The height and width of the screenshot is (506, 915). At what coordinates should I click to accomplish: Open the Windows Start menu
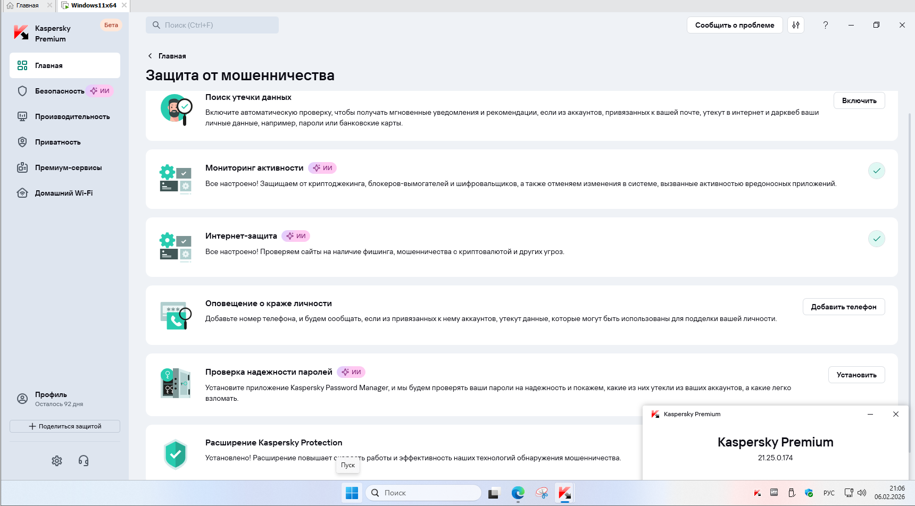pyautogui.click(x=352, y=493)
